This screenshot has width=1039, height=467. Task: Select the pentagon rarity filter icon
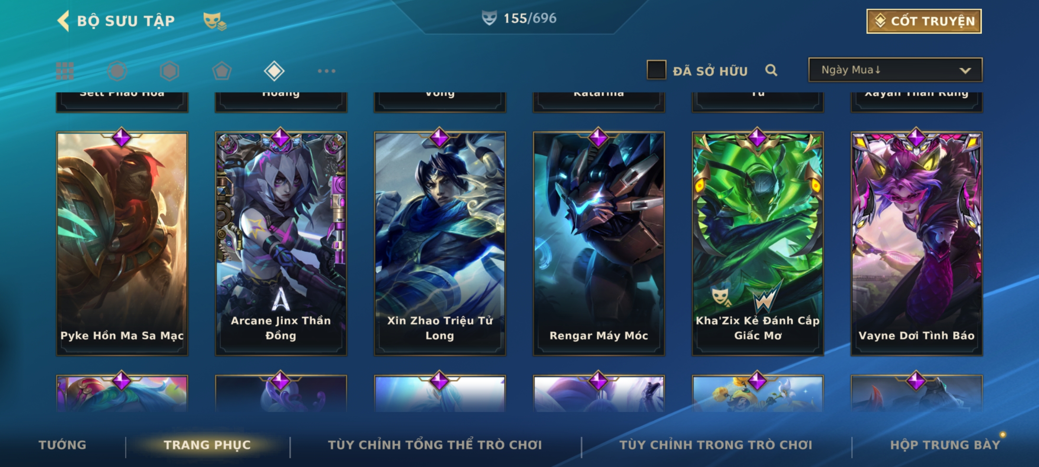click(222, 71)
